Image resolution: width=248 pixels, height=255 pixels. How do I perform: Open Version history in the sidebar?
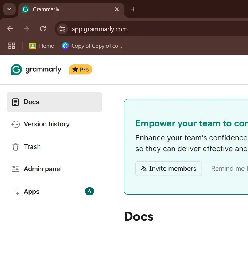tap(55, 124)
